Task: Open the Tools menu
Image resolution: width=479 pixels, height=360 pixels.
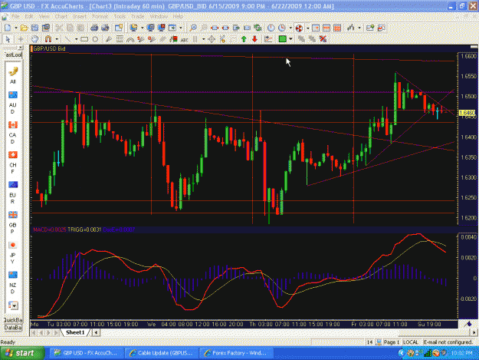Action: pos(120,16)
